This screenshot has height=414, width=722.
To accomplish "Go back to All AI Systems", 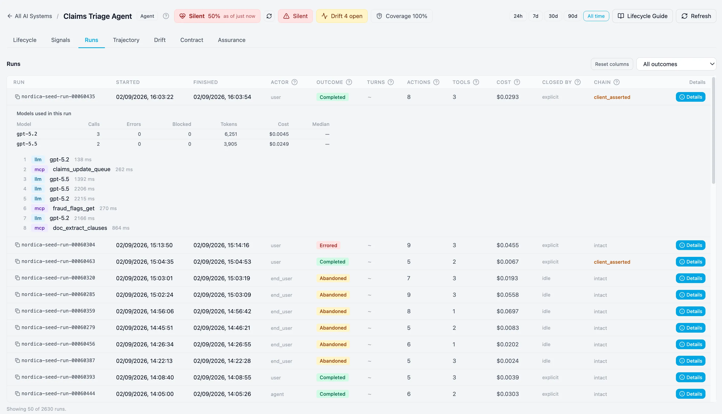I will [x=30, y=16].
